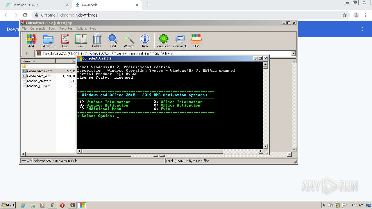Open the Favorites menu
Image resolution: width=372 pixels, height=209 pixels.
(66, 28)
